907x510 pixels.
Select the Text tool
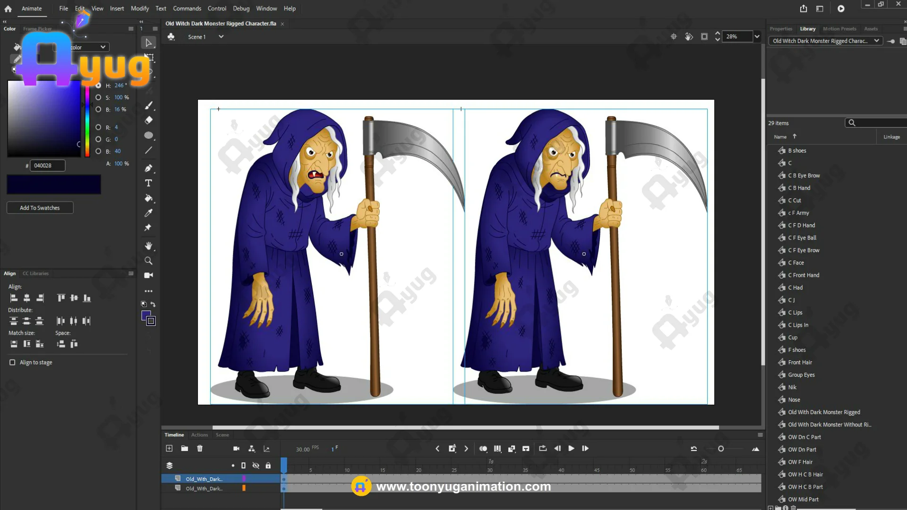[x=148, y=183]
